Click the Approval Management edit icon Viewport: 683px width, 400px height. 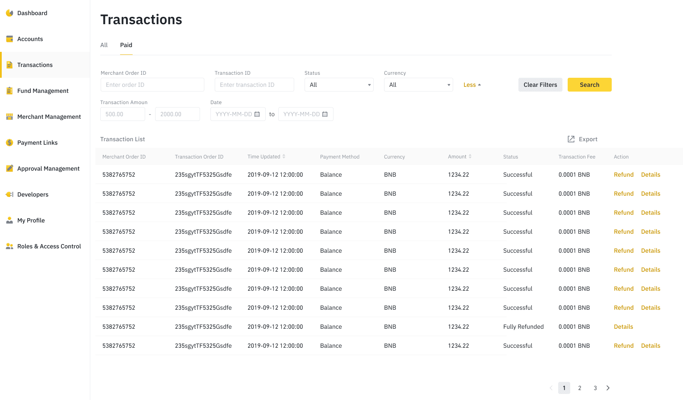pyautogui.click(x=10, y=168)
